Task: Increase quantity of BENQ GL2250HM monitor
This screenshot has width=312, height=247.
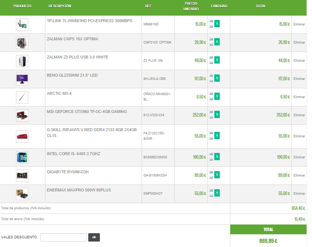Action: [x=211, y=76]
